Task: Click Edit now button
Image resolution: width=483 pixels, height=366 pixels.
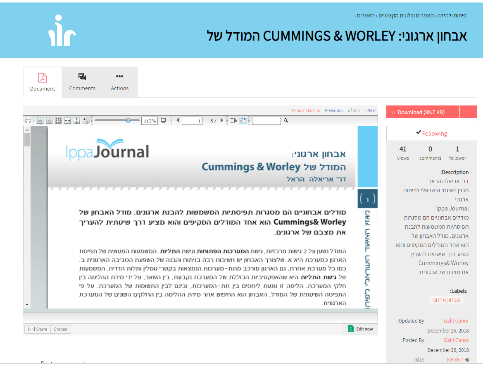Action: [x=361, y=329]
